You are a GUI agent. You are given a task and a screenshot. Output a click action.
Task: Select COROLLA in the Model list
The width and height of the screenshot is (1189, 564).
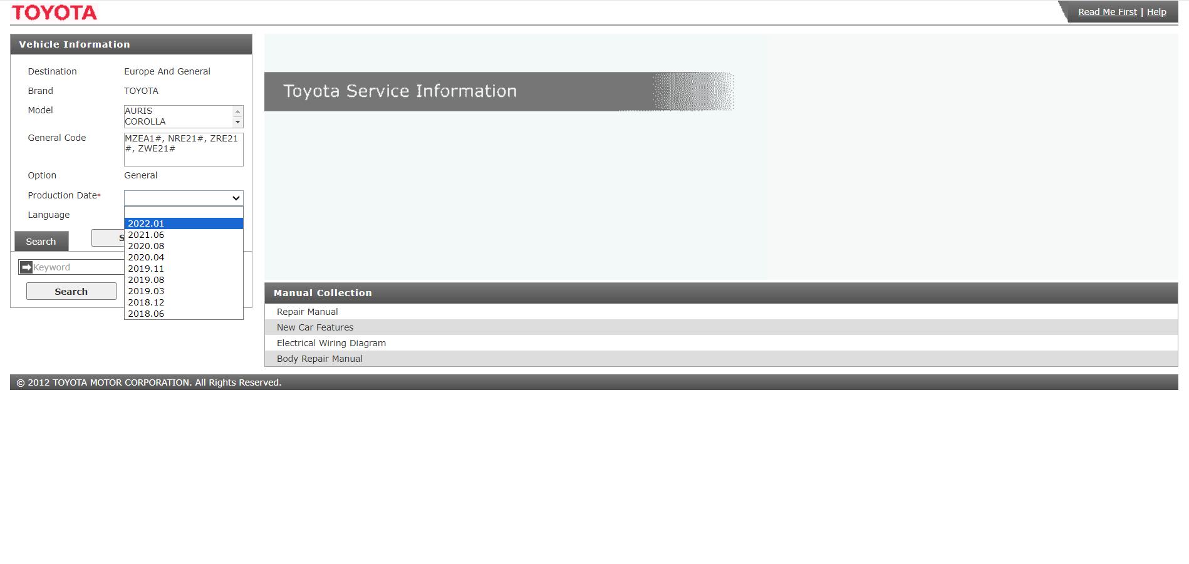pyautogui.click(x=145, y=121)
